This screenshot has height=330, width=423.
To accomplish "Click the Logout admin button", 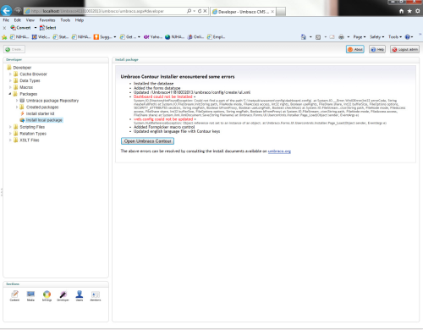I will 404,49.
